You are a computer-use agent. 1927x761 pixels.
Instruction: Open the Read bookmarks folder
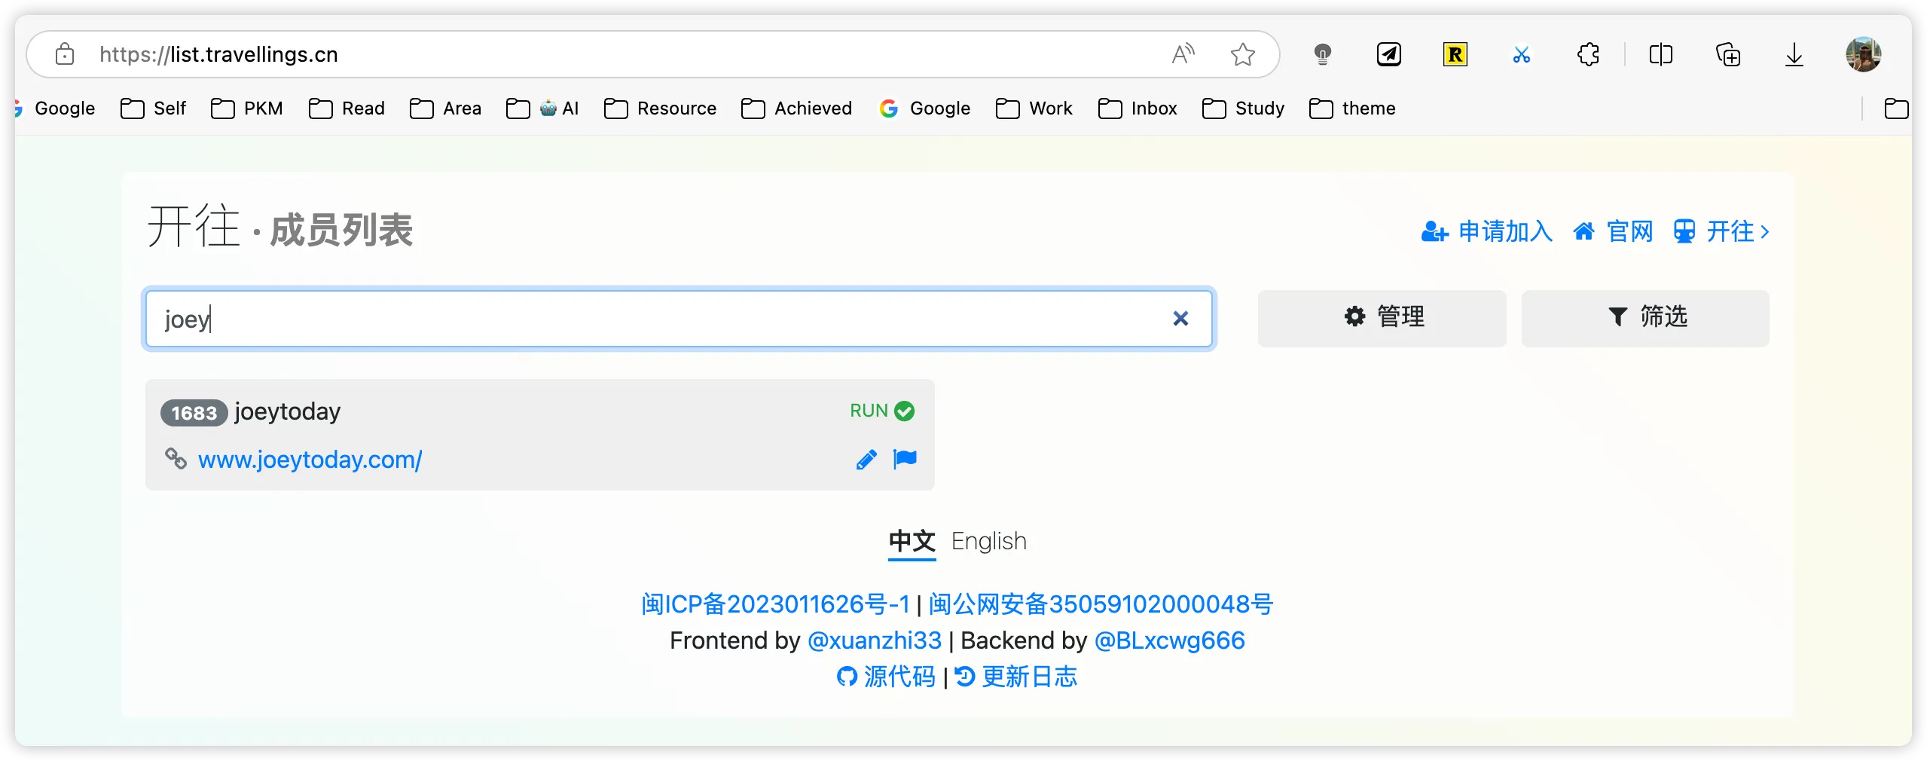[347, 108]
